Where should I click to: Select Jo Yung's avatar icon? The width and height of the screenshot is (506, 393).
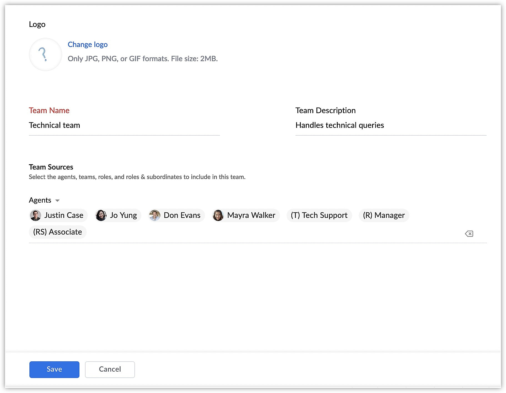[x=101, y=215]
